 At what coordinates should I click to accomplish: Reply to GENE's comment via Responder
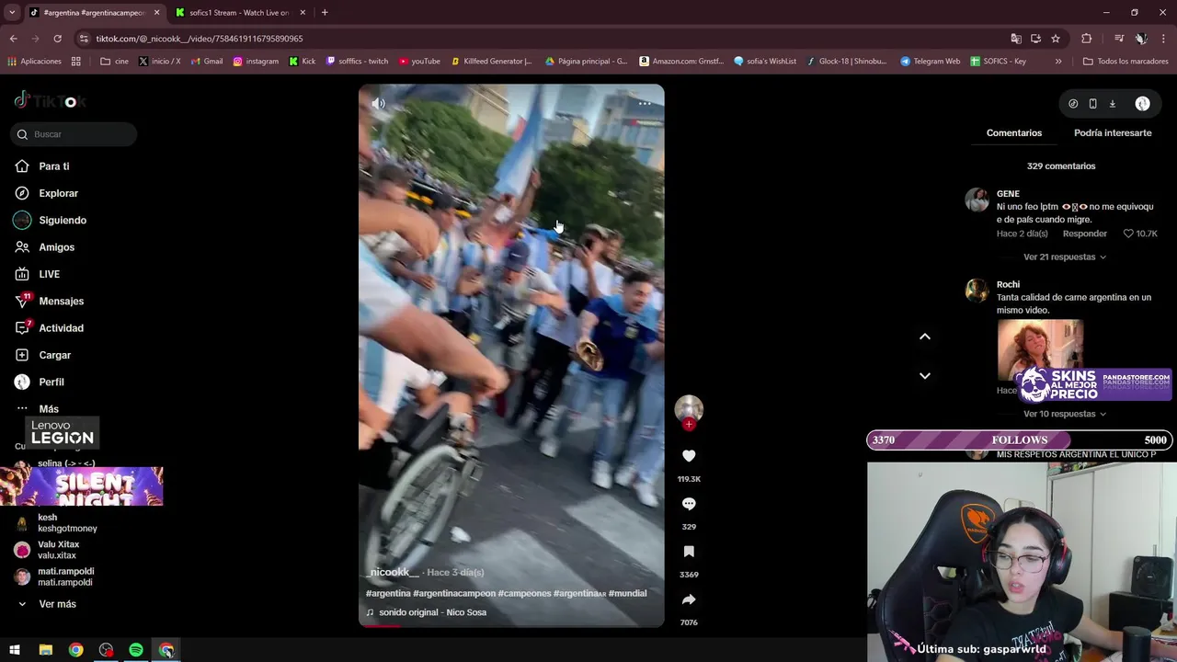tap(1084, 234)
